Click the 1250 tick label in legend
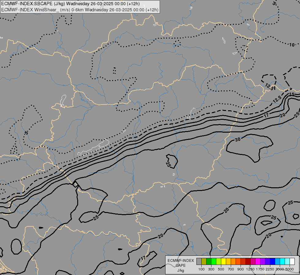 point(250,269)
